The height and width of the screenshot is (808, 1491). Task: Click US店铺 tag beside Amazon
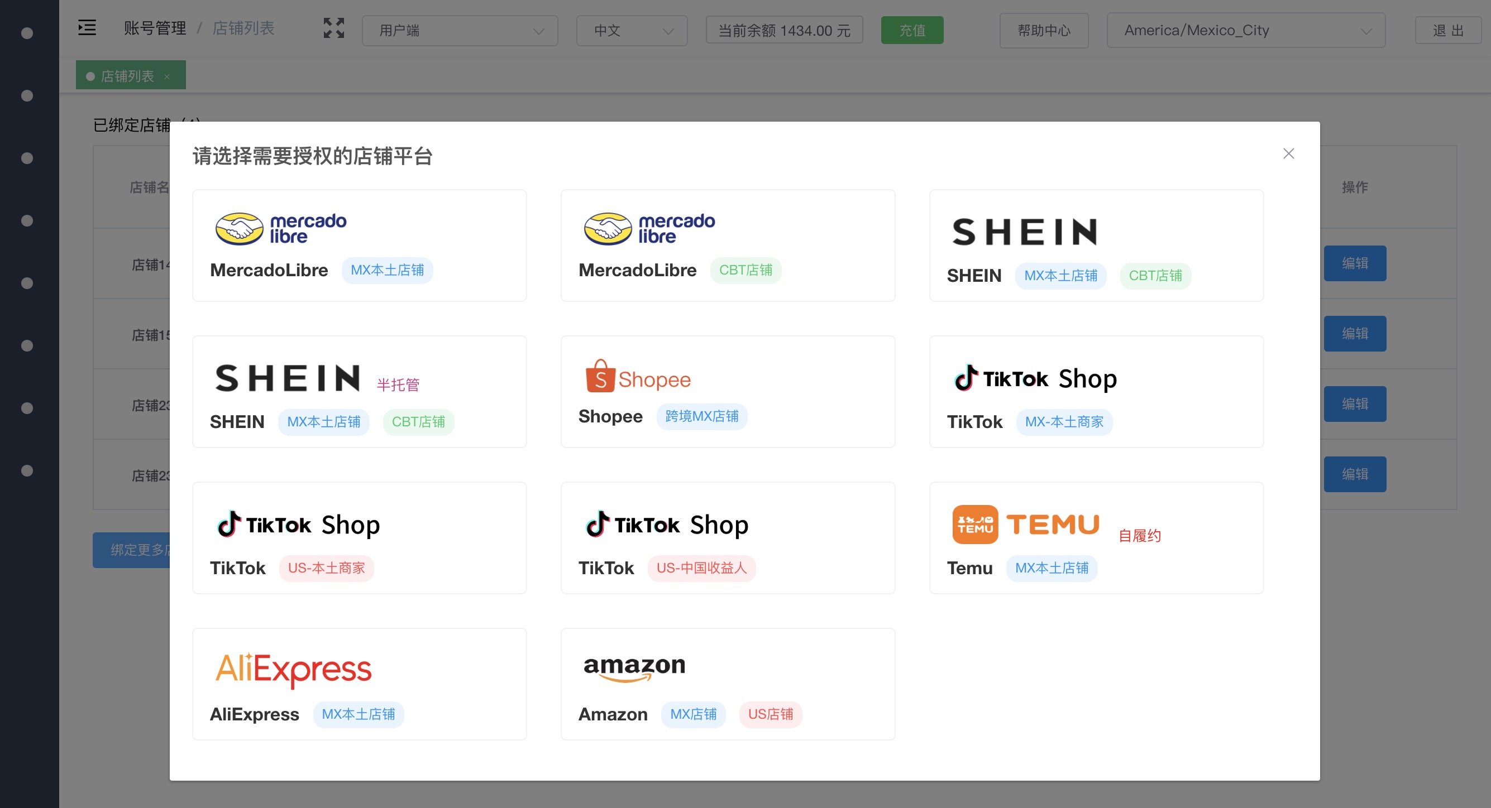click(x=771, y=714)
